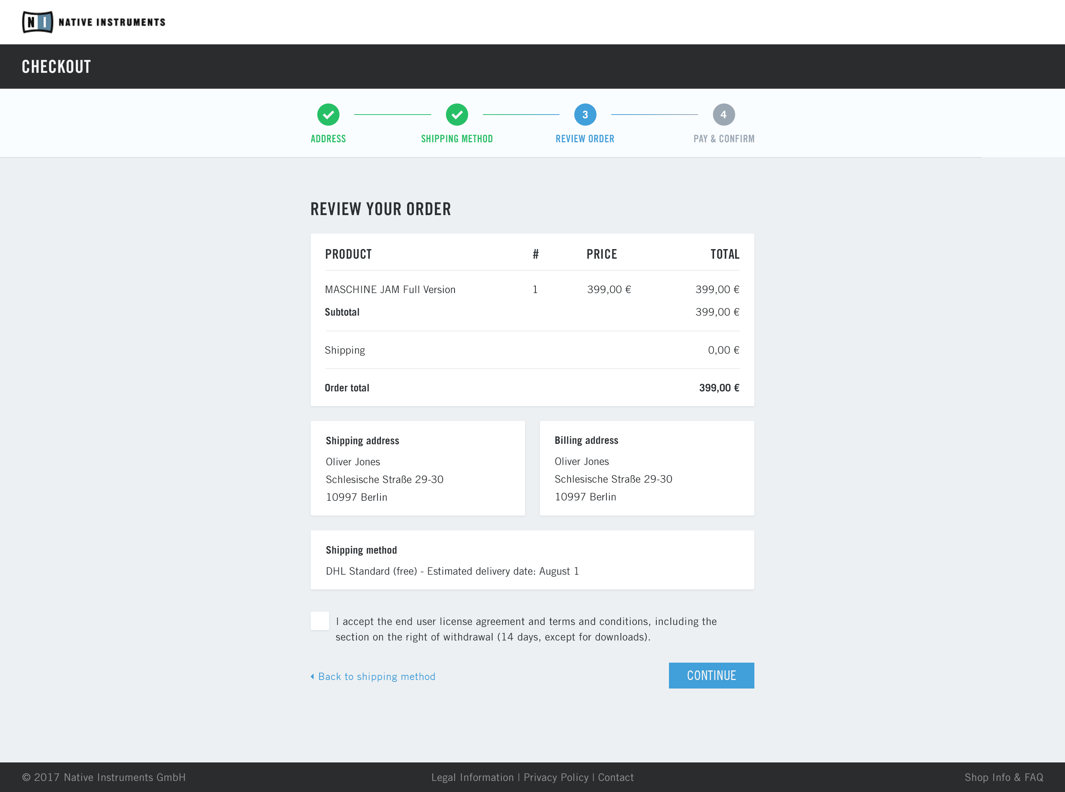Click the Order total label
This screenshot has width=1065, height=792.
[x=347, y=388]
